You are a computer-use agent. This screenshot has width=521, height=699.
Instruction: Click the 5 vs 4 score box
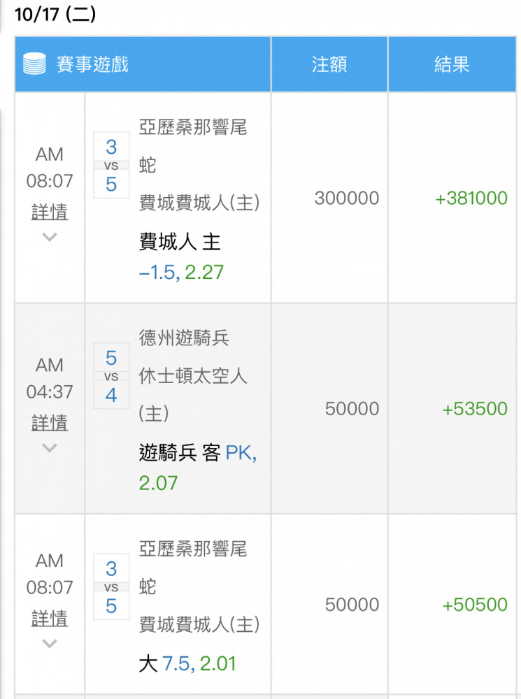111,376
